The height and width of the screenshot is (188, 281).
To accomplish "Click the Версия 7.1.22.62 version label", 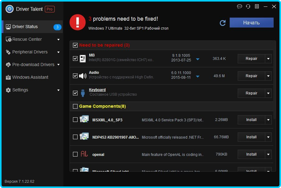I will pos(19,182).
